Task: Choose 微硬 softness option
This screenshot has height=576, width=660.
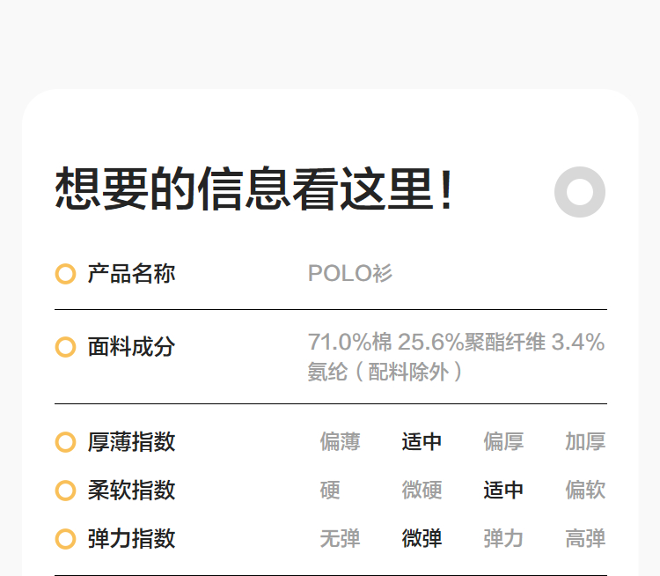Action: (422, 491)
